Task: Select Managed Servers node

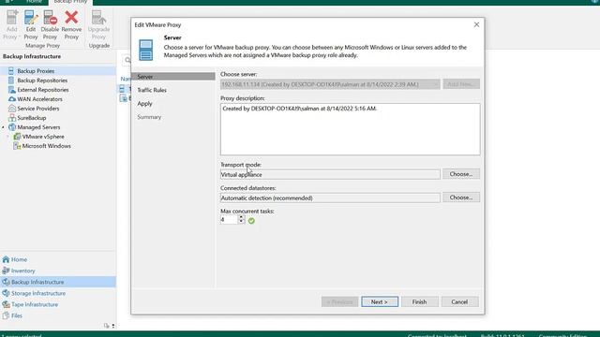Action: click(38, 127)
